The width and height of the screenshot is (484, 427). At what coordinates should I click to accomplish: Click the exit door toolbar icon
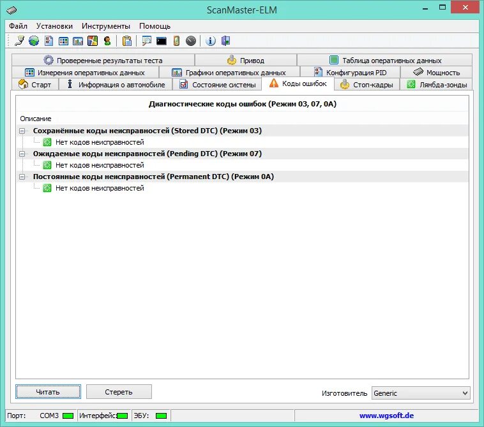coord(225,41)
